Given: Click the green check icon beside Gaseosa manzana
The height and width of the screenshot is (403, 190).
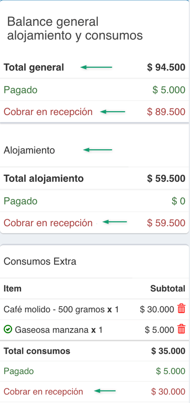Looking at the screenshot, I should point(8,329).
